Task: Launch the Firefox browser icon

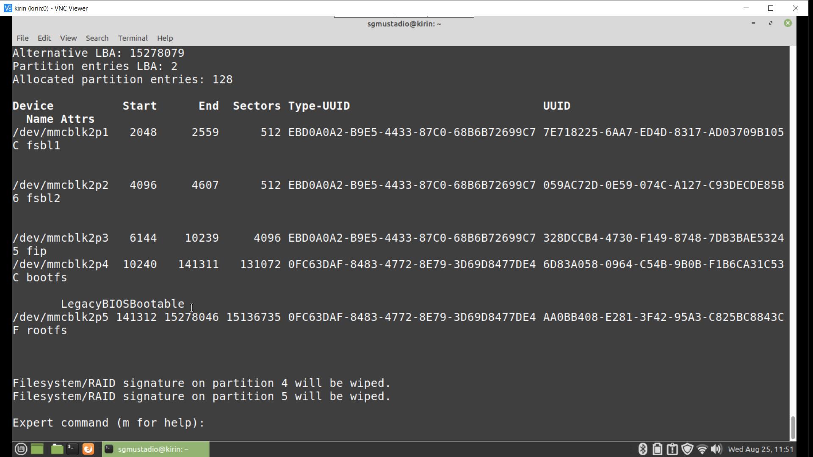Action: 88,449
